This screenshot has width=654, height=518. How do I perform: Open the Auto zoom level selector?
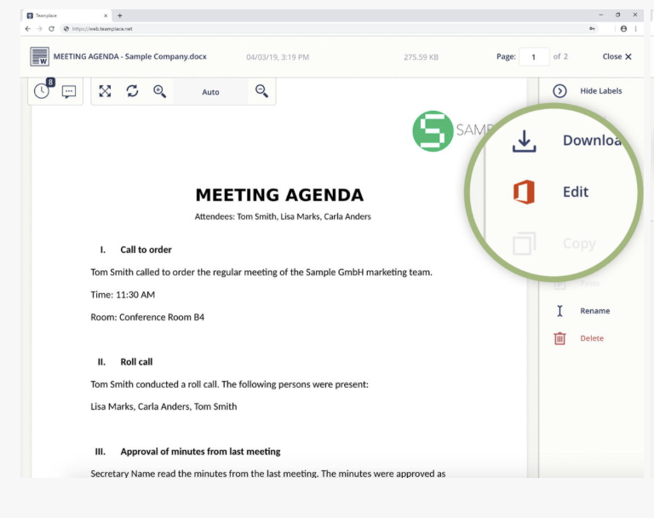click(x=210, y=92)
